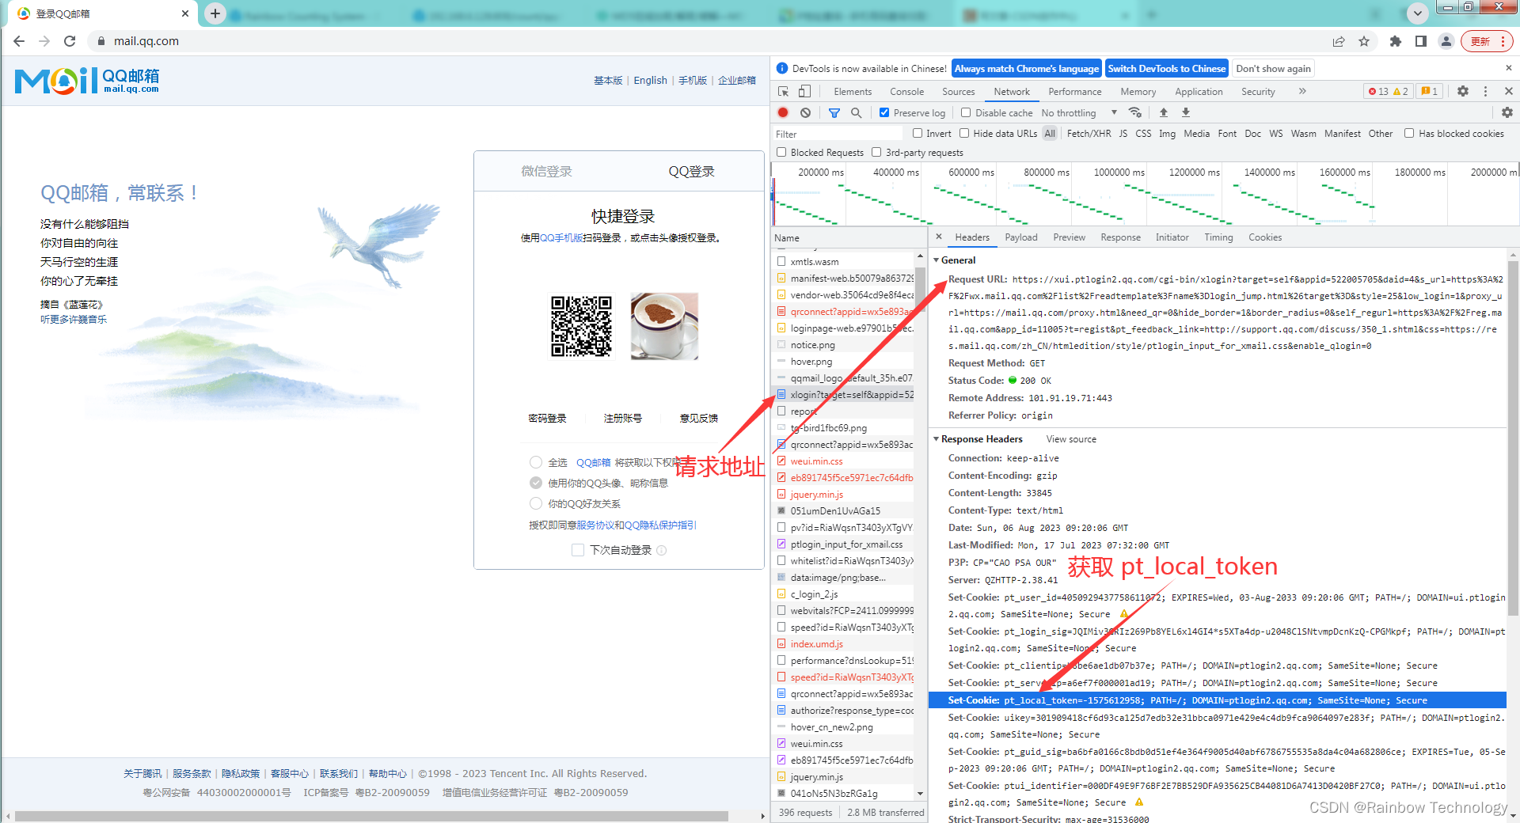
Task: Click the clear network log icon
Action: click(x=805, y=112)
